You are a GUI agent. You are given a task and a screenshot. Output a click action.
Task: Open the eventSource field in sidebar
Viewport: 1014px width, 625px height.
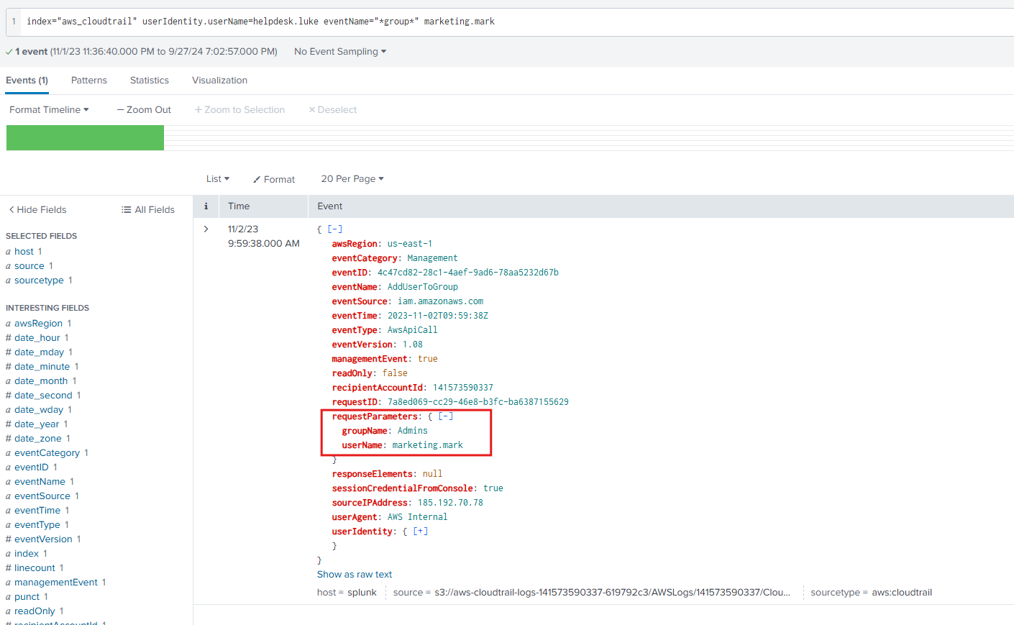pyautogui.click(x=42, y=496)
